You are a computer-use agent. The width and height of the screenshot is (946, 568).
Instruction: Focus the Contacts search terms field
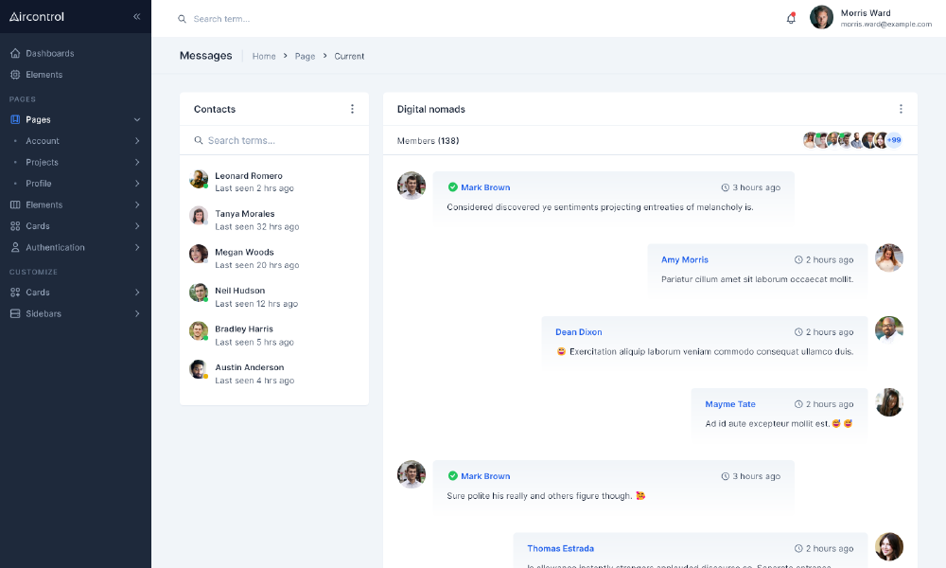(x=279, y=140)
